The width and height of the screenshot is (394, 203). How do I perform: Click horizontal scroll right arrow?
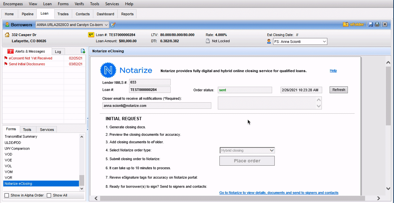tap(378, 198)
